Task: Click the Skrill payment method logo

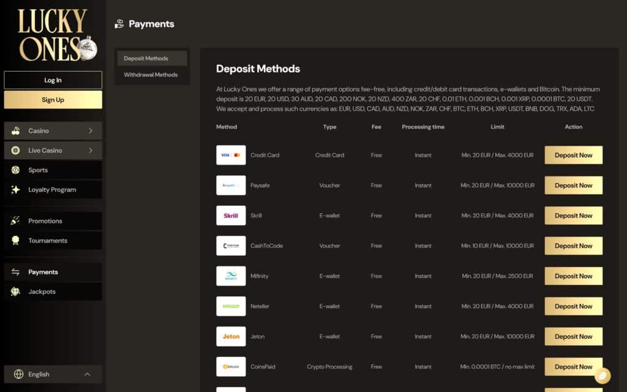Action: pyautogui.click(x=231, y=215)
